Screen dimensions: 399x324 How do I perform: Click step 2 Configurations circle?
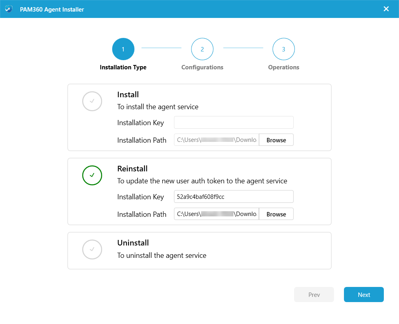202,49
